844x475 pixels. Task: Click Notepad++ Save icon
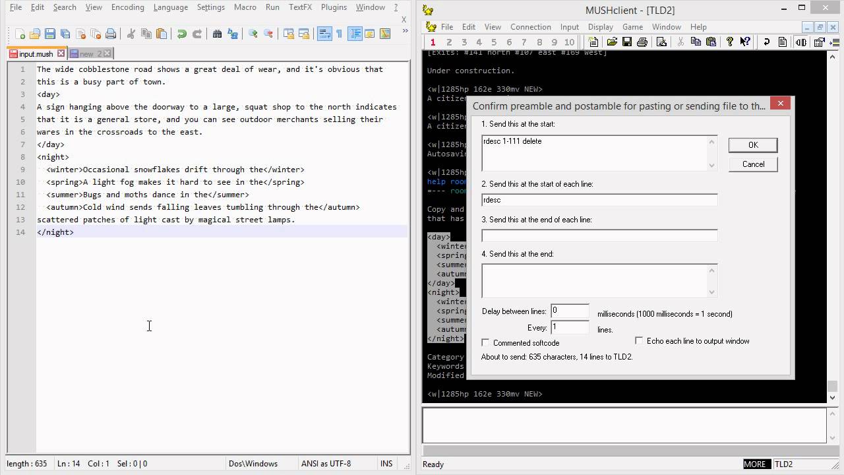pos(50,34)
